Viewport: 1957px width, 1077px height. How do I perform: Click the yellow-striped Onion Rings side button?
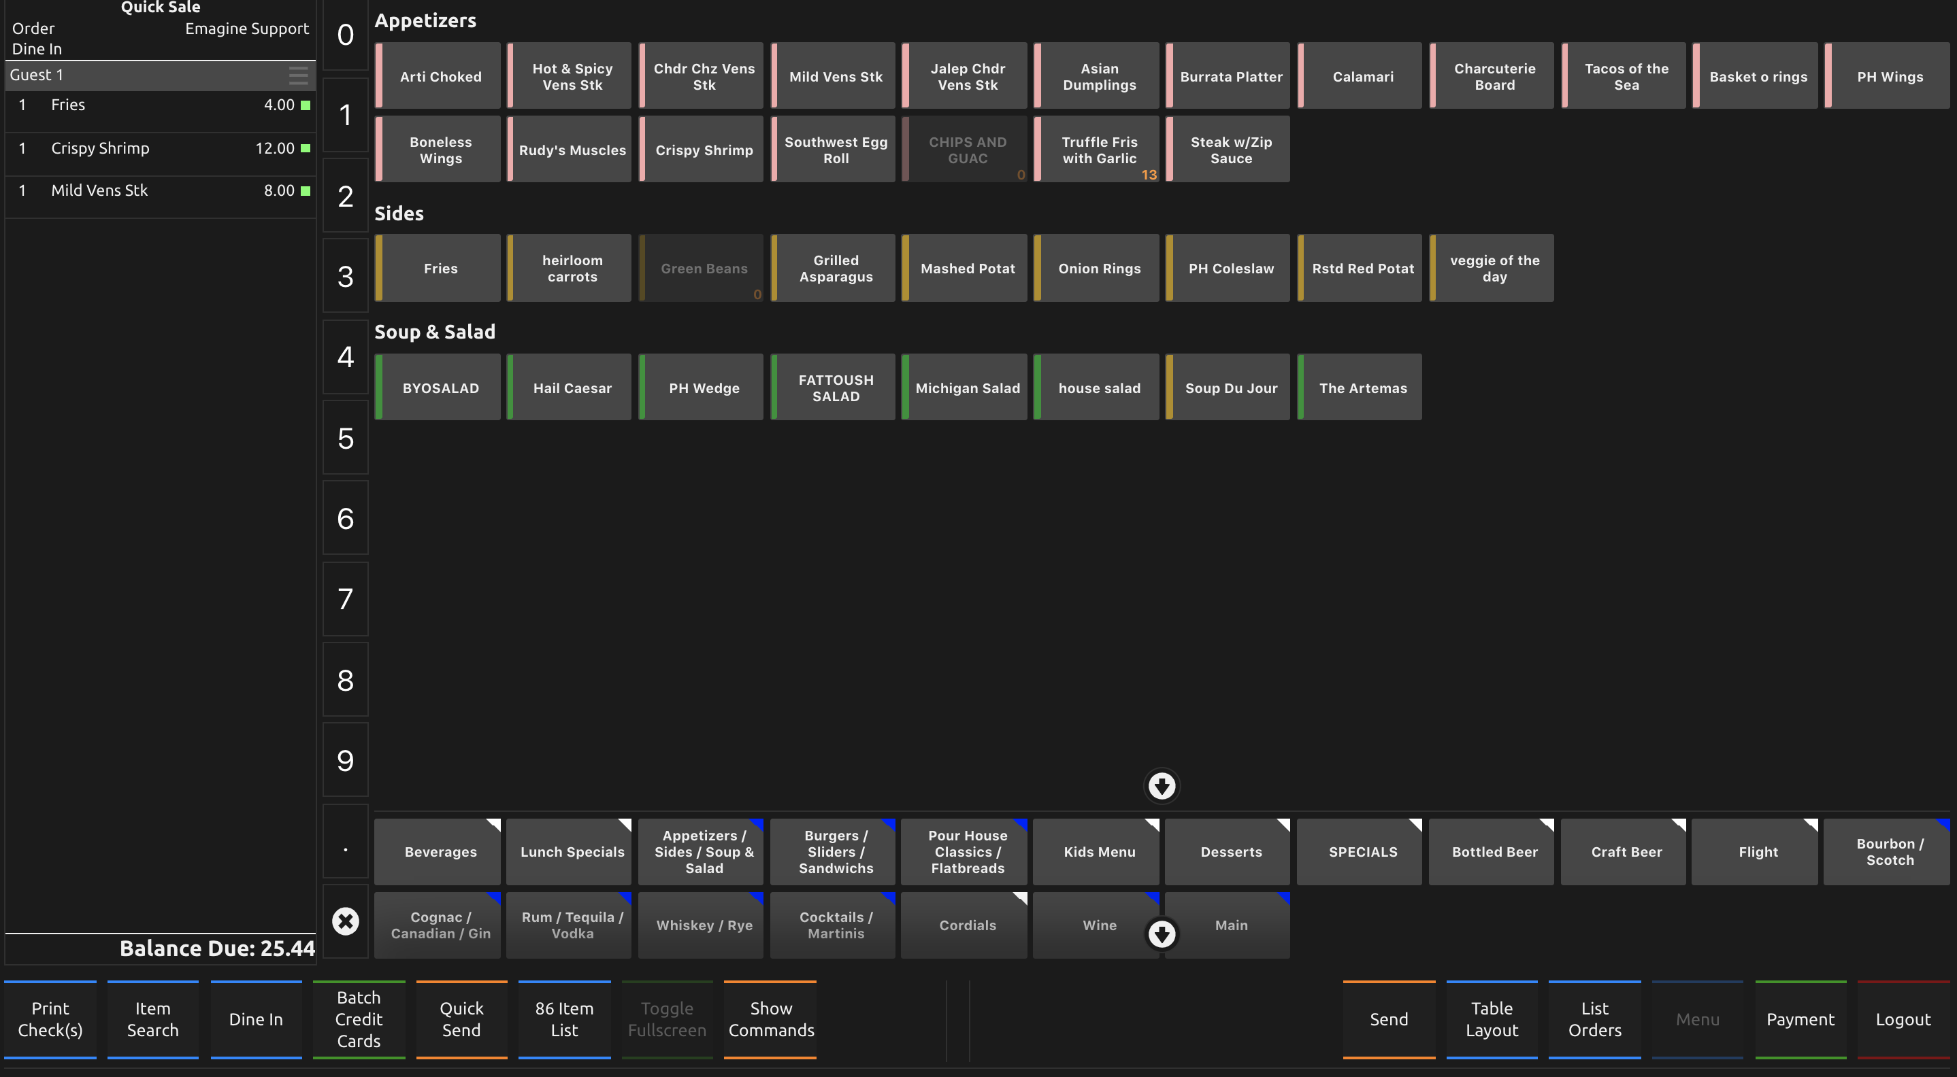click(1098, 268)
